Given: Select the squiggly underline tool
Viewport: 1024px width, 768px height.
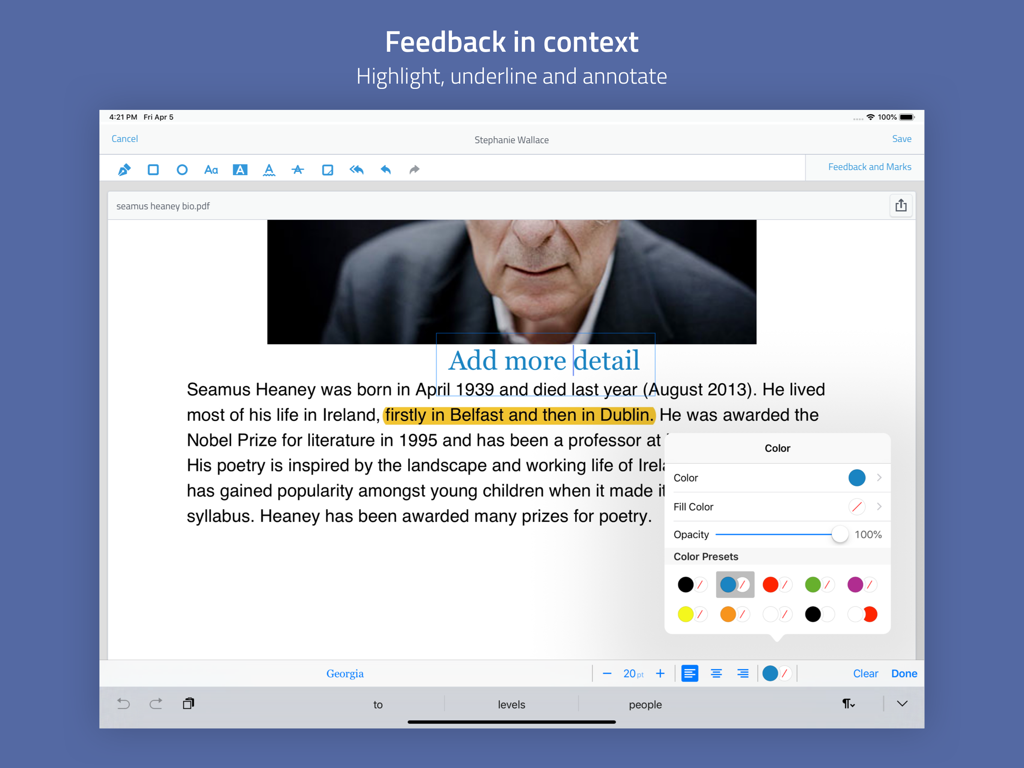Looking at the screenshot, I should [x=269, y=170].
